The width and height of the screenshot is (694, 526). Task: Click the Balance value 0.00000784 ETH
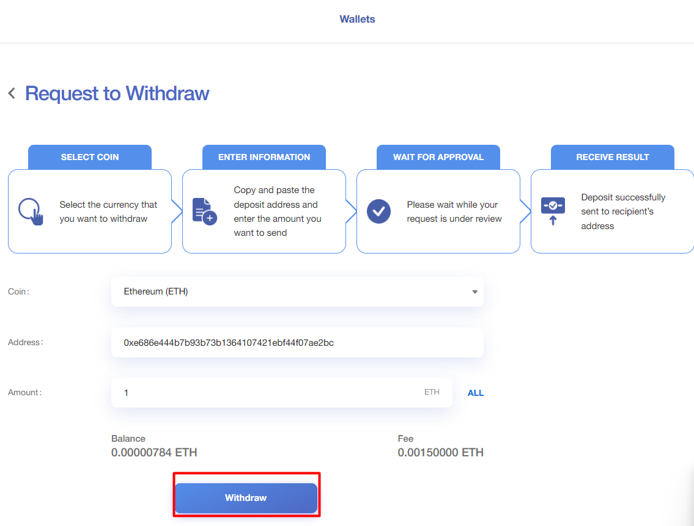coord(154,453)
